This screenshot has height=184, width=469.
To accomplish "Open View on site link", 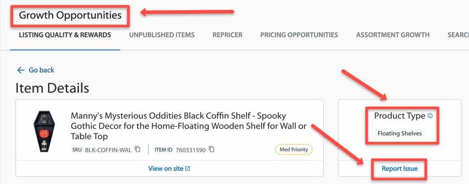I will 166,168.
